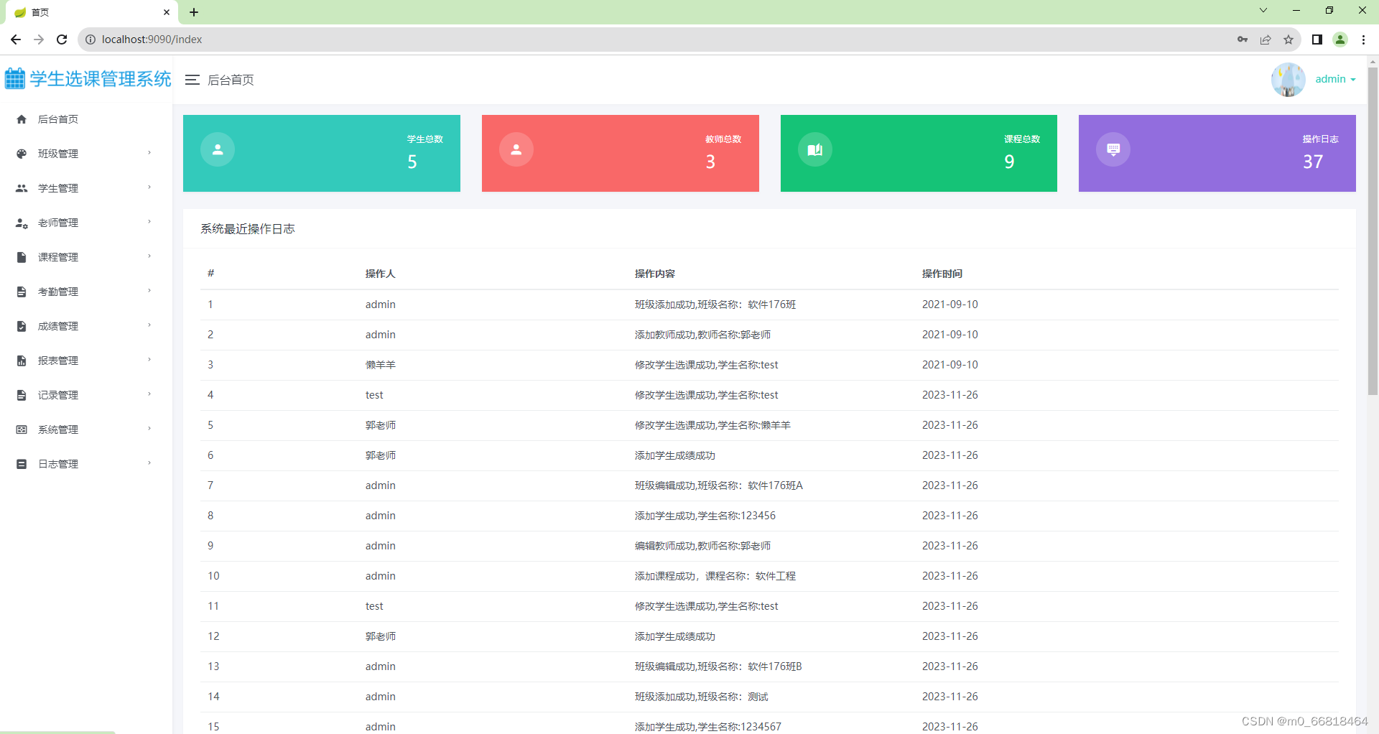Expand the 考勤管理 submenu

pyautogui.click(x=149, y=291)
